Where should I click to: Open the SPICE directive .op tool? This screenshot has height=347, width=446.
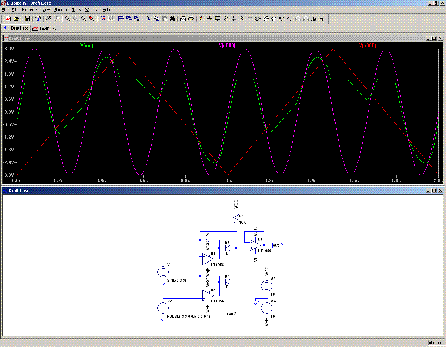tap(322, 19)
